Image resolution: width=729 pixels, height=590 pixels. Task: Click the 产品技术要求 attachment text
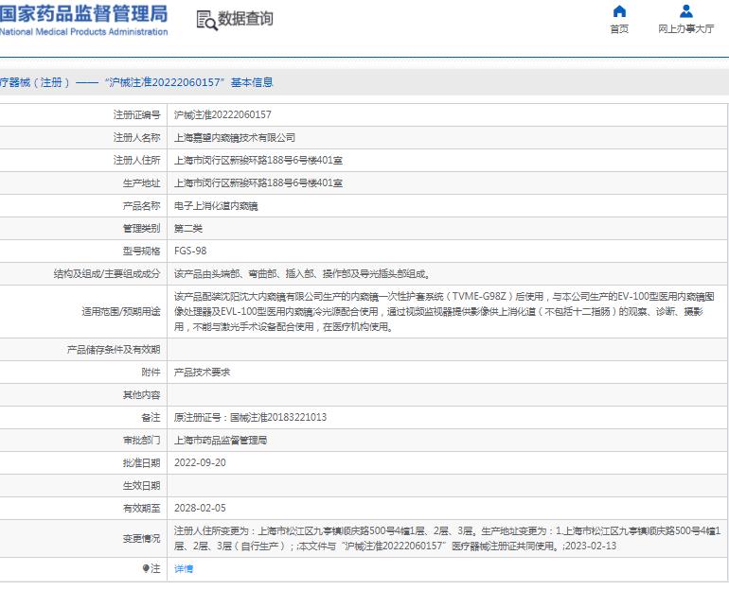tap(203, 373)
